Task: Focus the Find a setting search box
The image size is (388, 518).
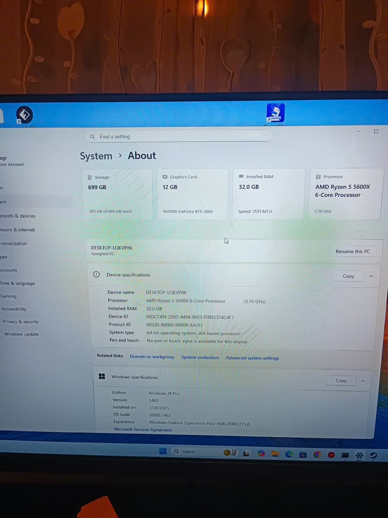Action: coord(179,136)
